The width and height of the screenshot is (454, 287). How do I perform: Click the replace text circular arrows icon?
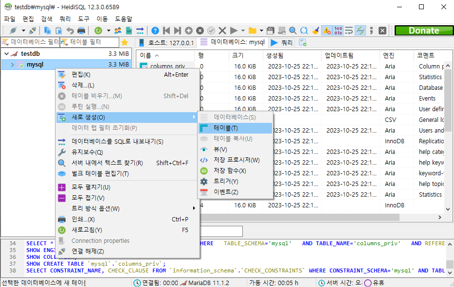point(304,30)
